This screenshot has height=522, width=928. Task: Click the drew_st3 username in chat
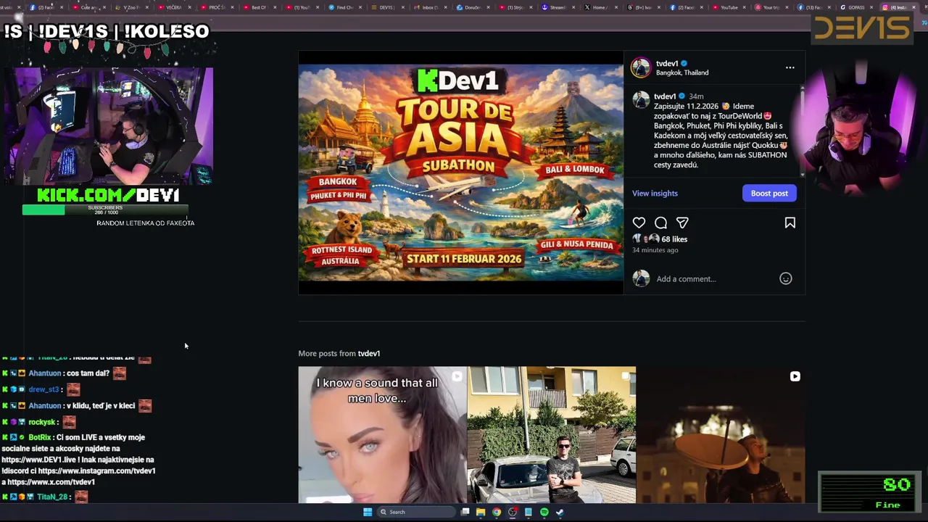(43, 389)
